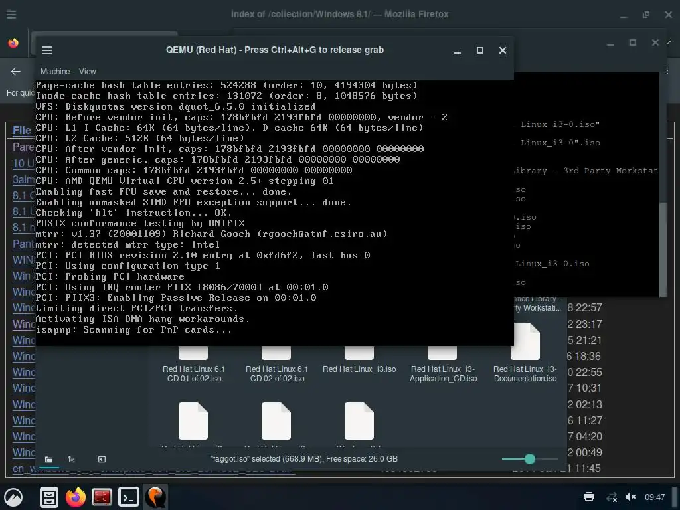Open the red app icon on the taskbar

tap(102, 497)
